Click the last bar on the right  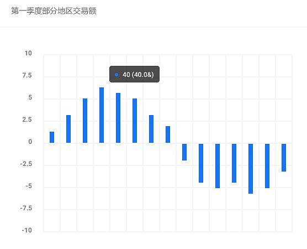(284, 158)
